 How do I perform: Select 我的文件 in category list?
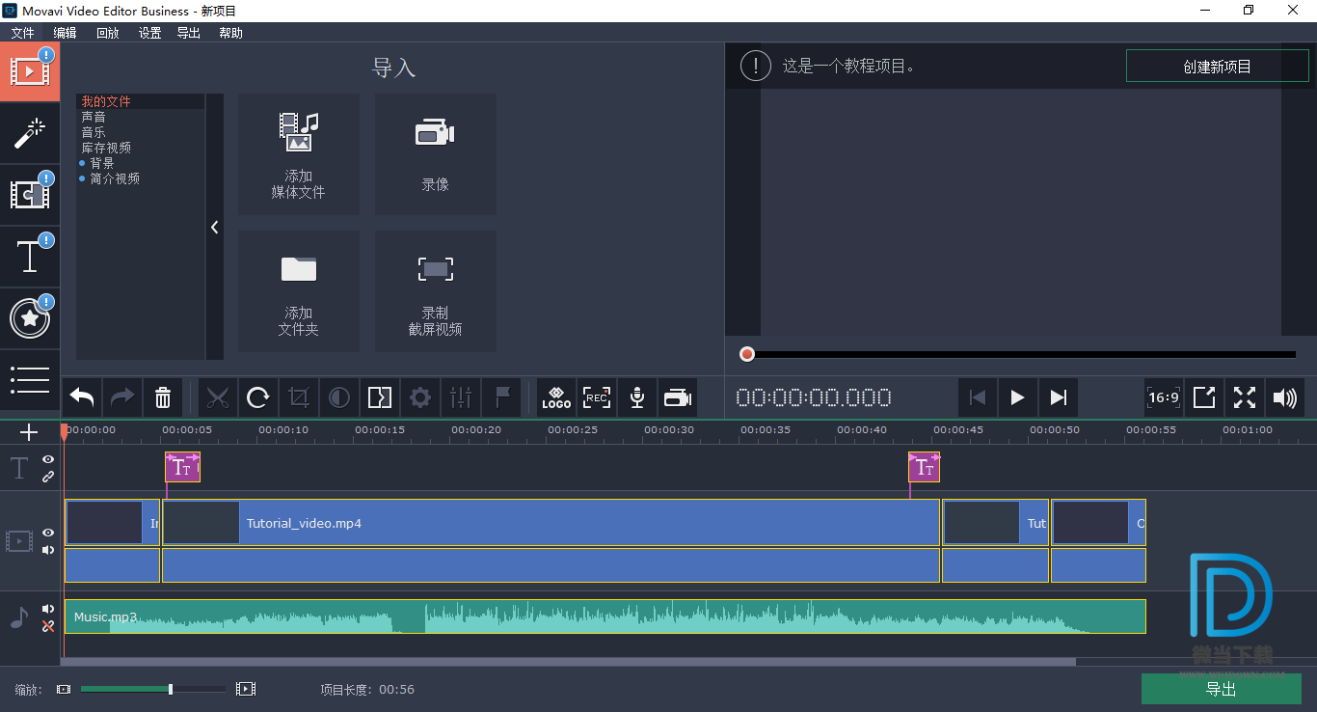pyautogui.click(x=141, y=101)
